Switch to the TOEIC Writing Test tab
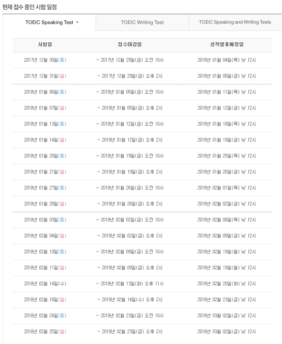 (142, 22)
